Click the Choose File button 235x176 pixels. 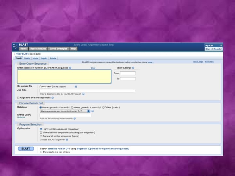point(46,87)
